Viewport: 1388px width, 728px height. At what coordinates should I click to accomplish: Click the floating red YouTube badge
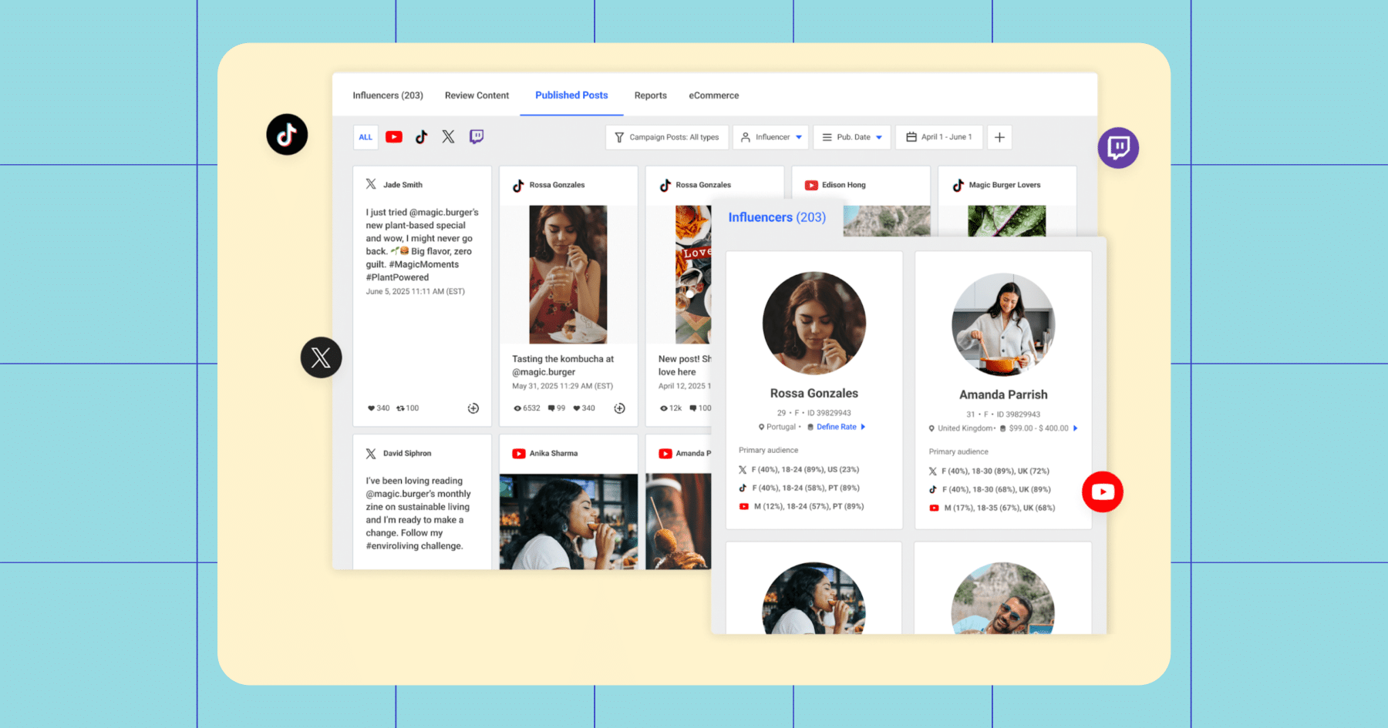(1103, 491)
